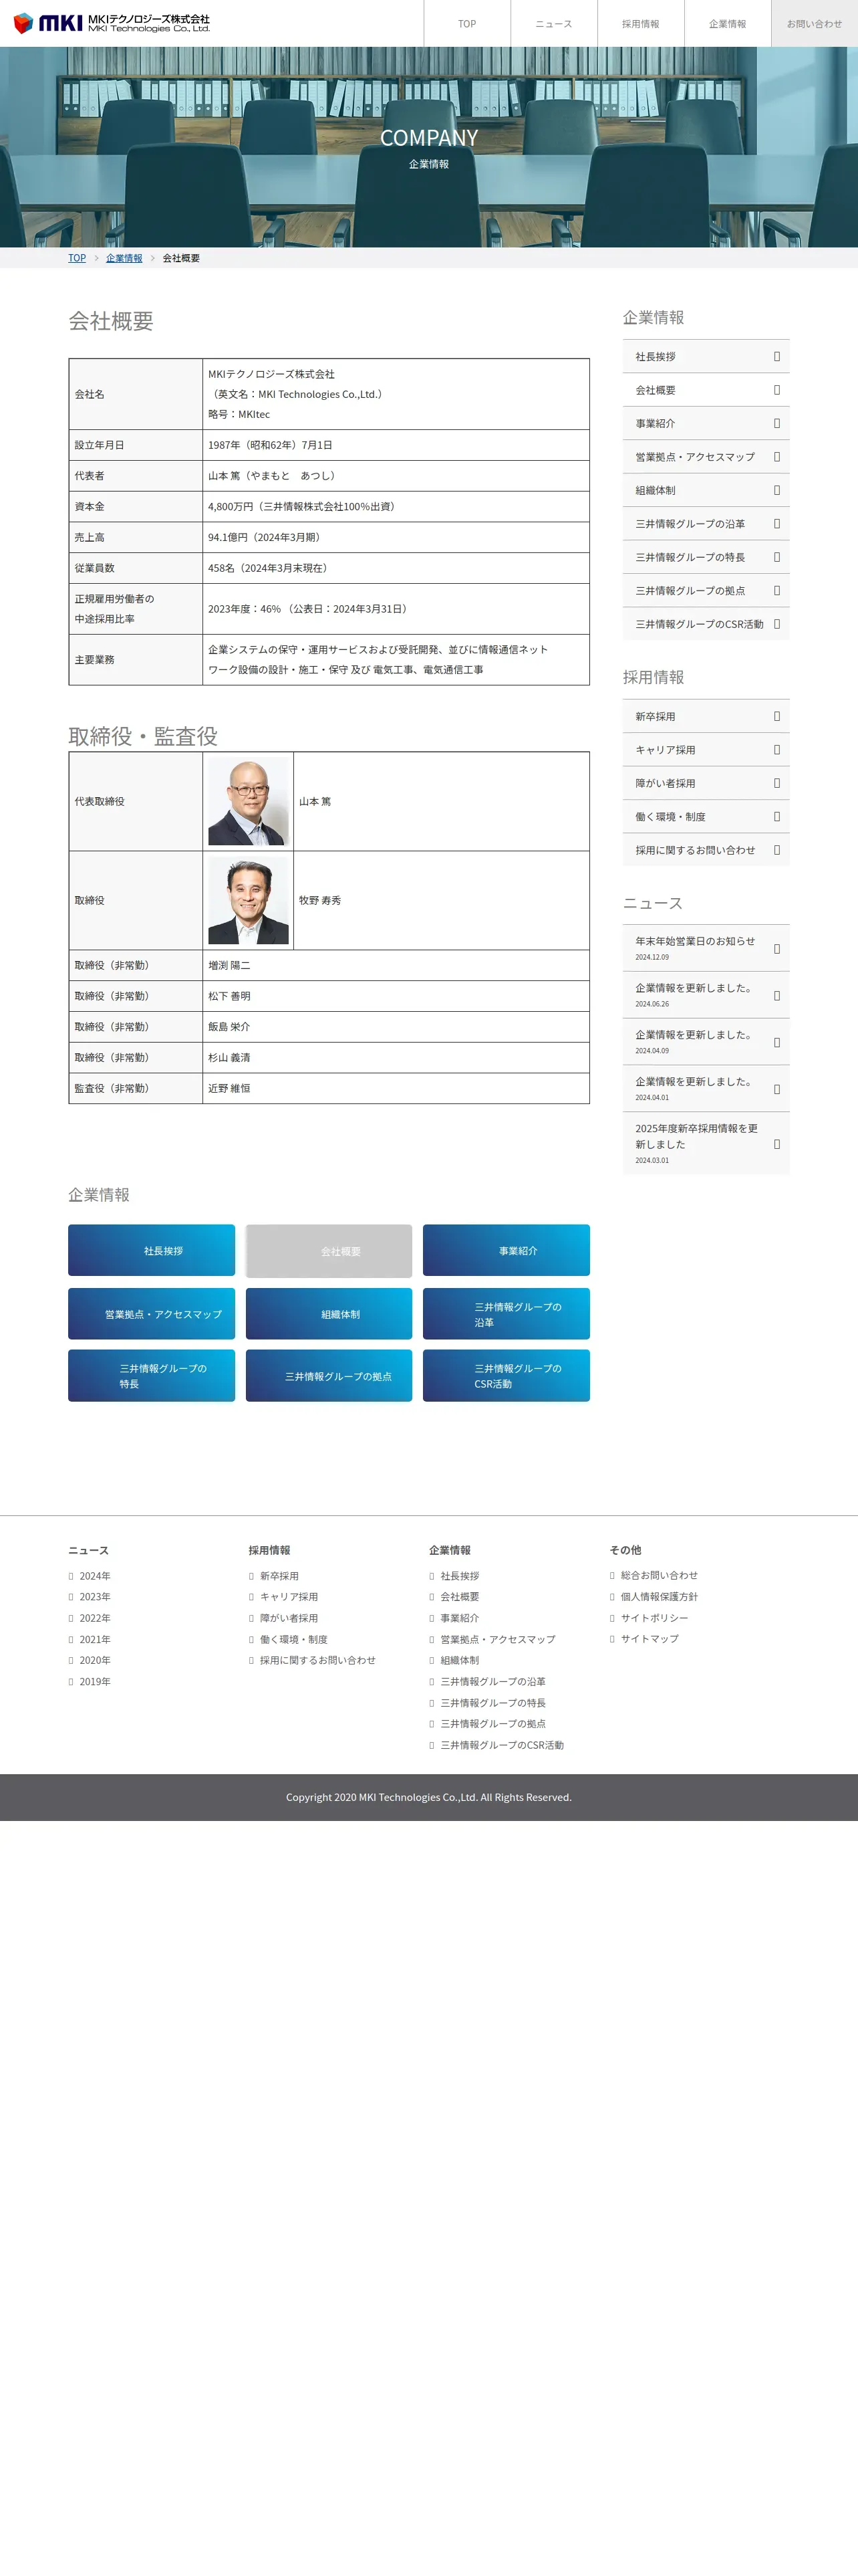Click arrow icon of news dated 2024.04.09

click(x=776, y=1042)
